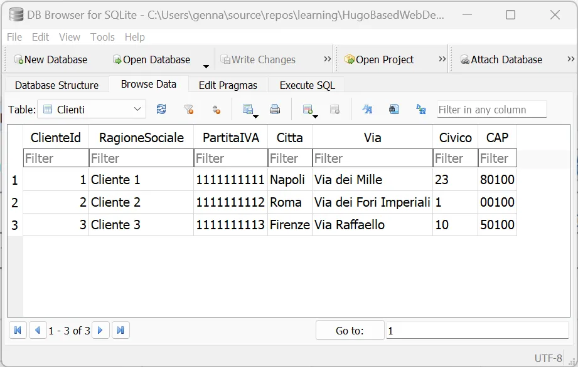Sort by the ClienteId column header

[x=56, y=138]
